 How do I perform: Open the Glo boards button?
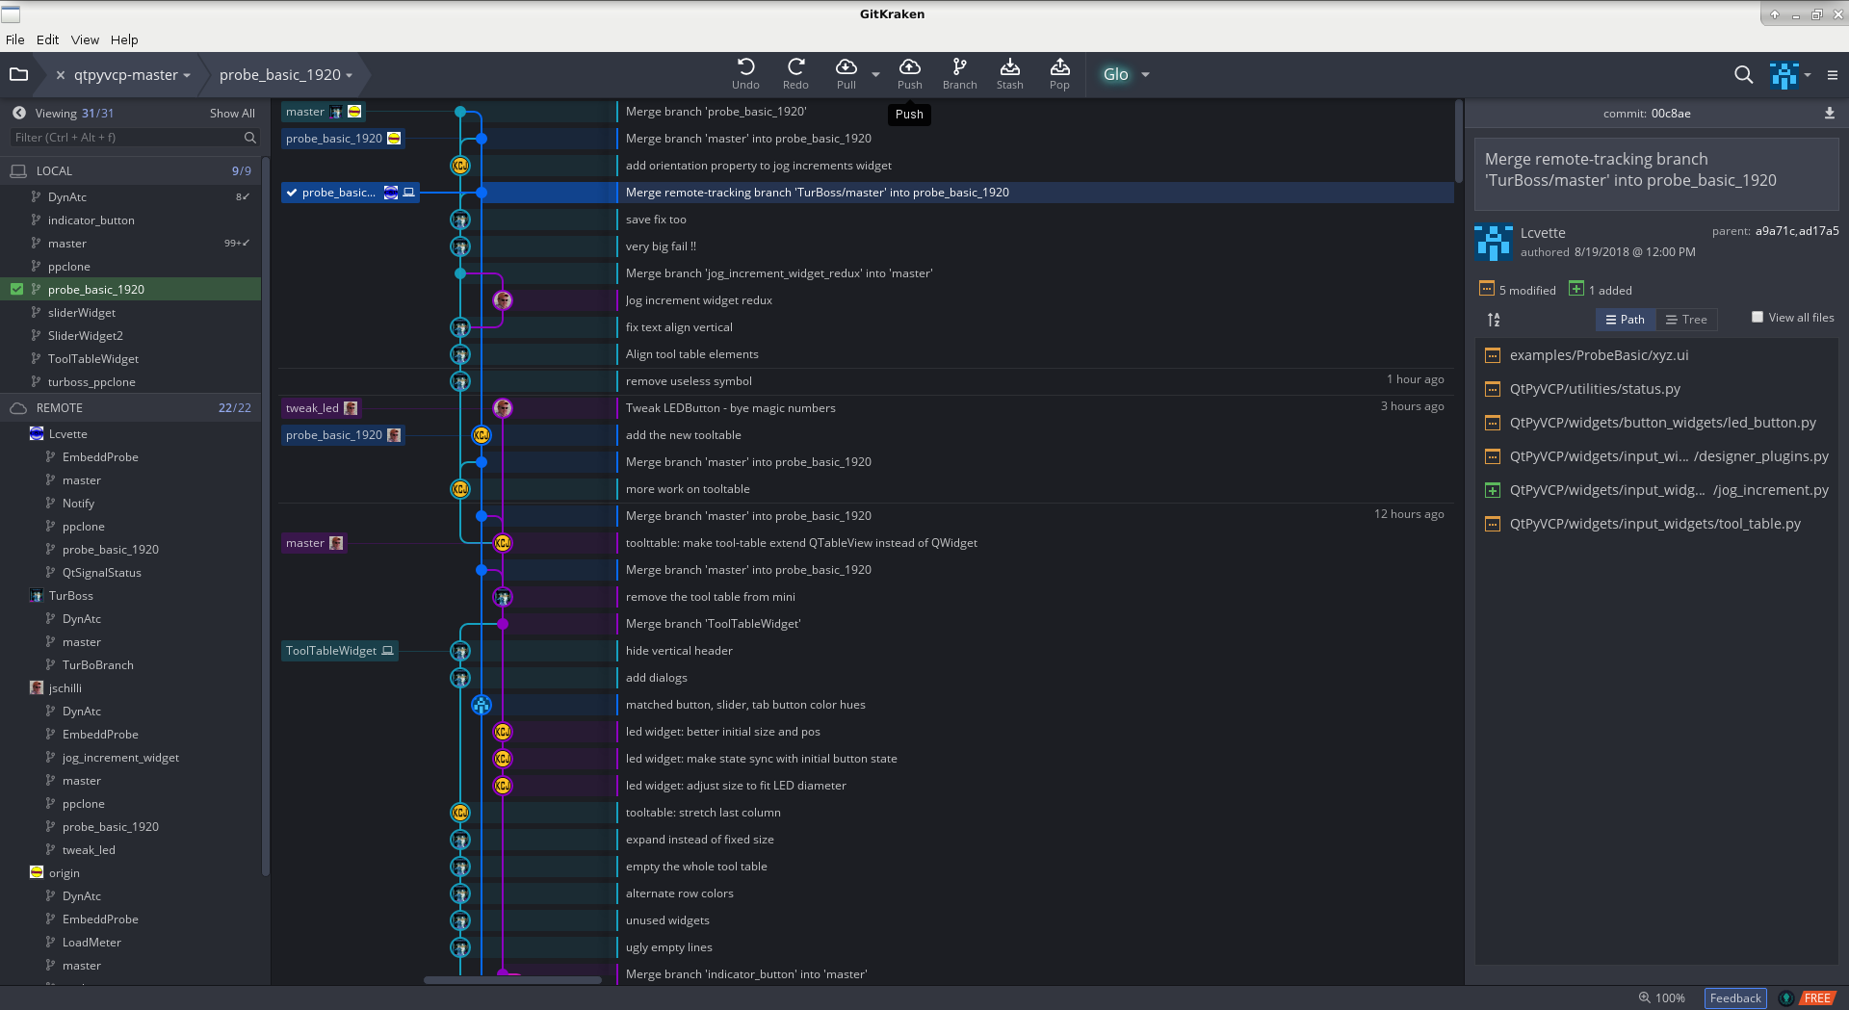click(1116, 74)
